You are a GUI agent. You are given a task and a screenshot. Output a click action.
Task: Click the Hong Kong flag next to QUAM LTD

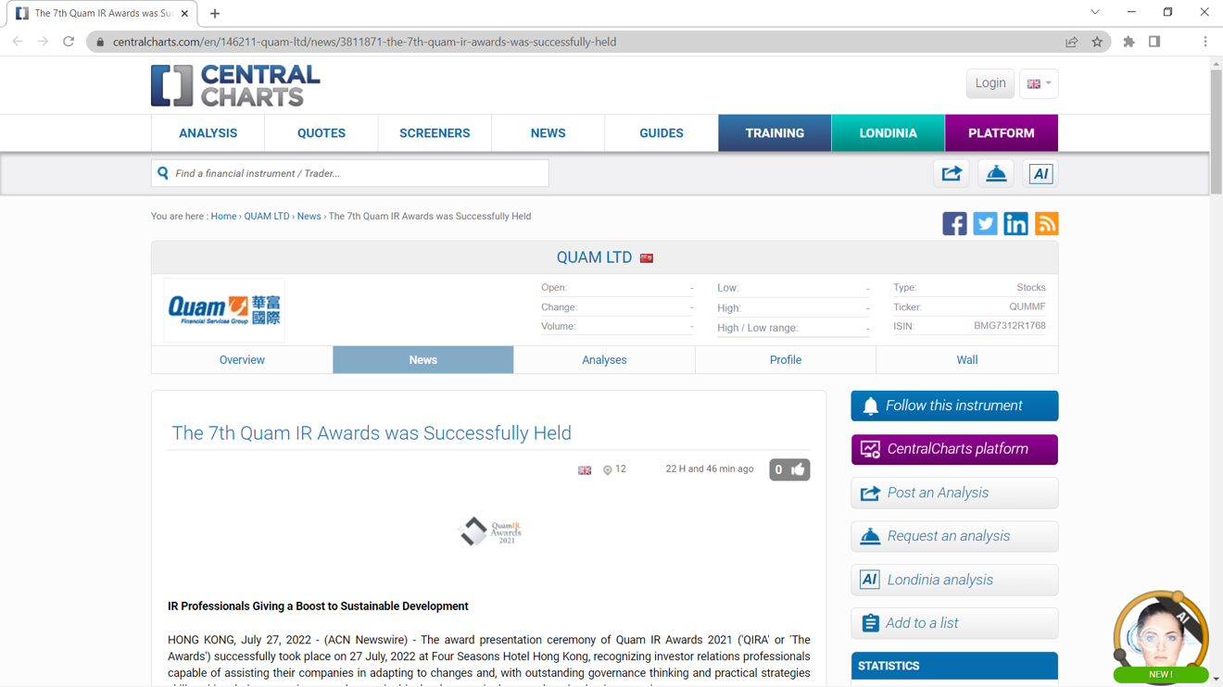(647, 258)
